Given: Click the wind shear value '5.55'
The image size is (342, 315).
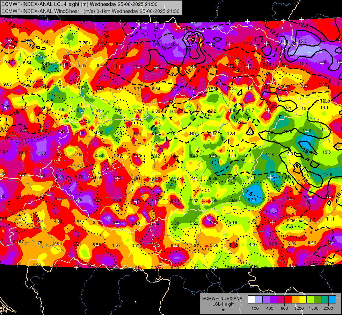Looking at the screenshot, I should click(x=100, y=111).
